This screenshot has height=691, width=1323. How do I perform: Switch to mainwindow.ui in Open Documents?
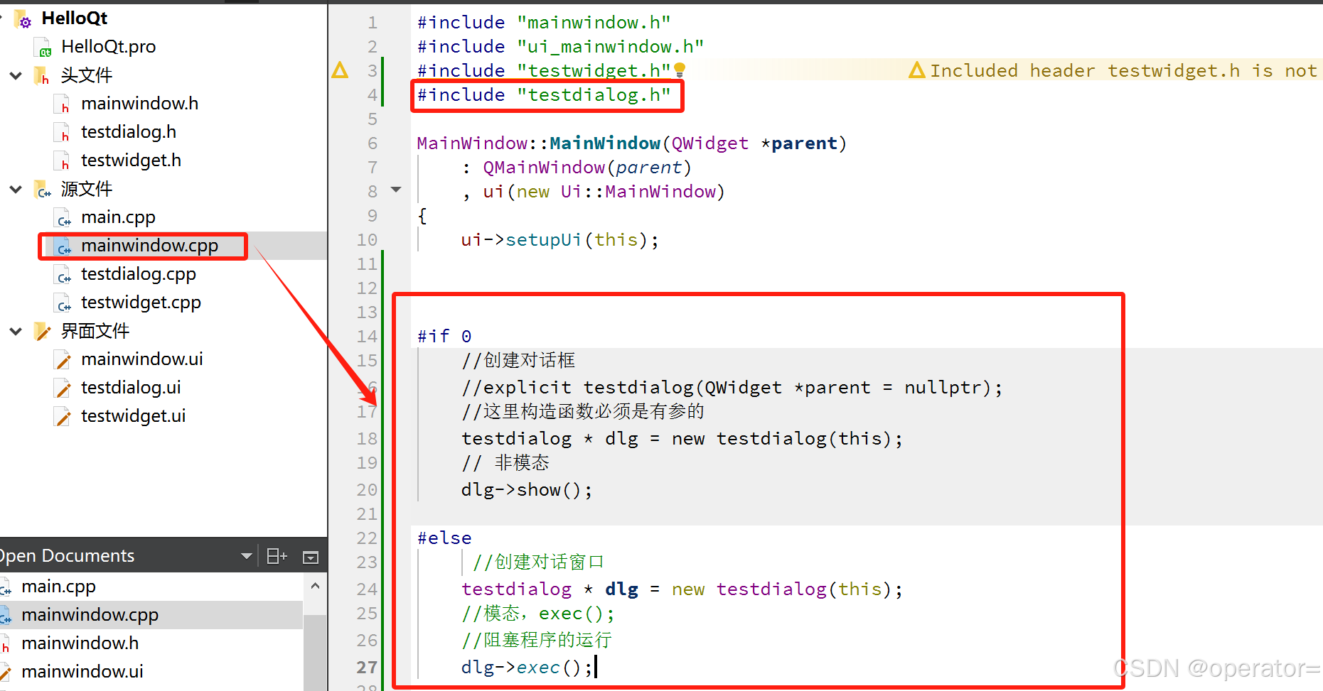coord(82,672)
